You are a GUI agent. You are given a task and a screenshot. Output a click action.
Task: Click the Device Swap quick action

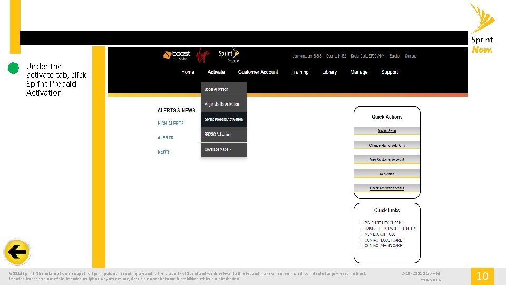[387, 130]
